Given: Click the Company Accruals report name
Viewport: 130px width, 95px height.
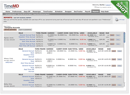Looking at the screenshot, I should coord(12,28).
